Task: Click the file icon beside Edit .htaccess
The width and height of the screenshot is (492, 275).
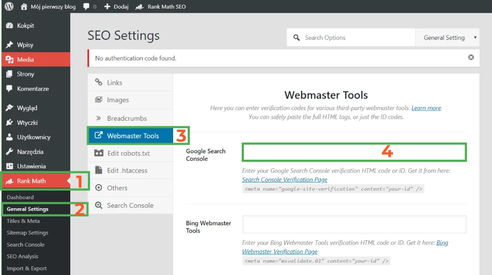Action: tap(99, 170)
